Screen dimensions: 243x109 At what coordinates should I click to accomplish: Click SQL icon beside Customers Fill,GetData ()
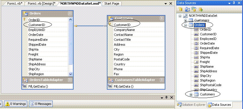point(110,86)
